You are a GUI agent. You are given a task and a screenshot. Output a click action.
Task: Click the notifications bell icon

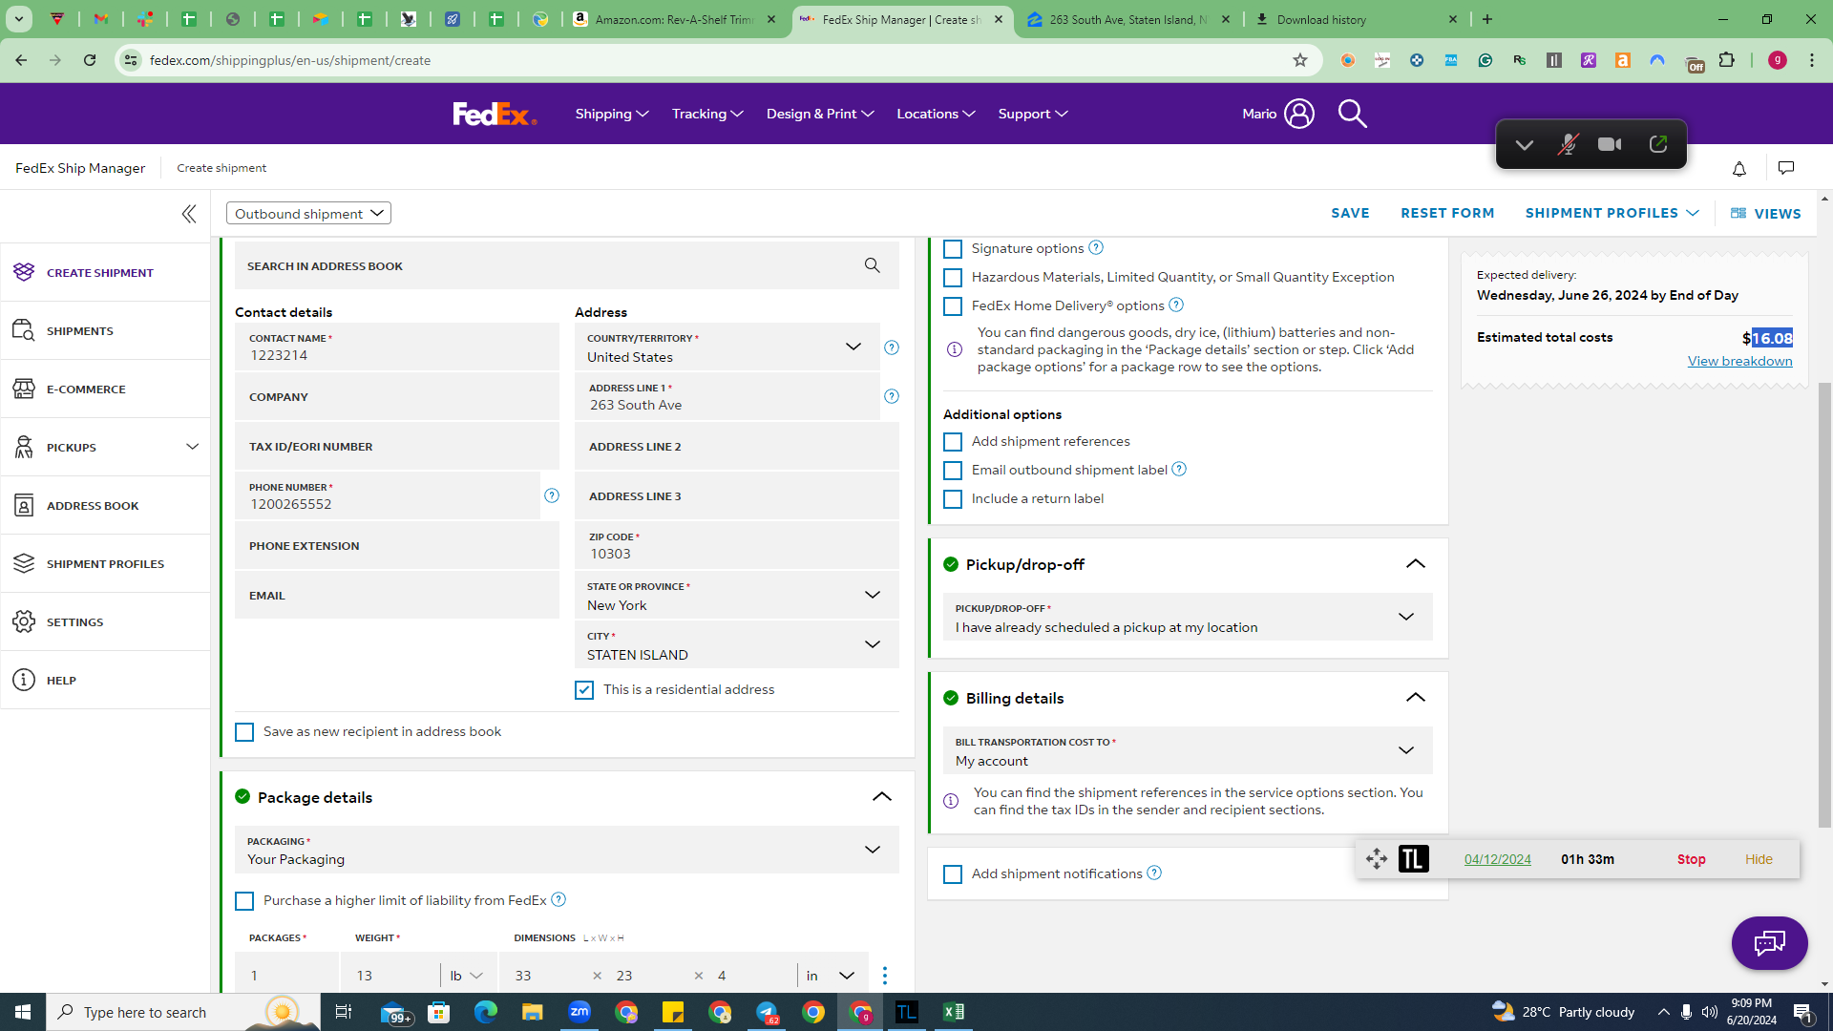coord(1739,169)
